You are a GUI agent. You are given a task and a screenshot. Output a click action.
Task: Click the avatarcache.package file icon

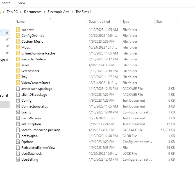tap(18, 89)
